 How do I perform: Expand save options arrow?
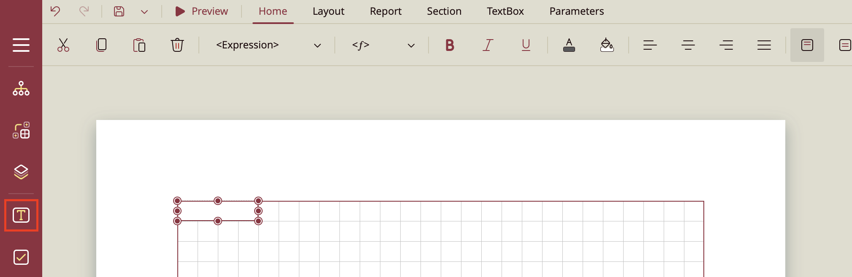pos(144,12)
